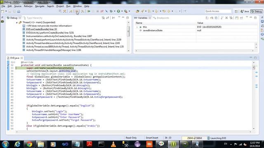Click the green Run launch icon
This screenshot has height=148, width=264.
click(118, 11)
